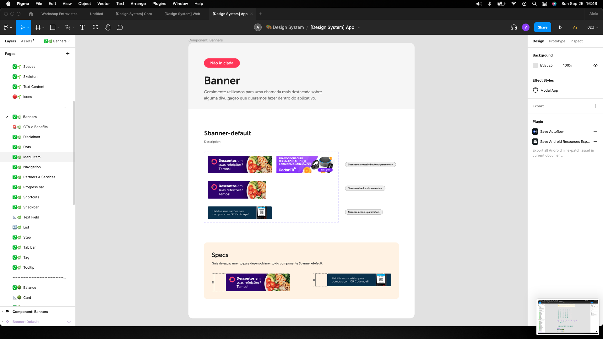Switch to the Prototype tab

(557, 41)
